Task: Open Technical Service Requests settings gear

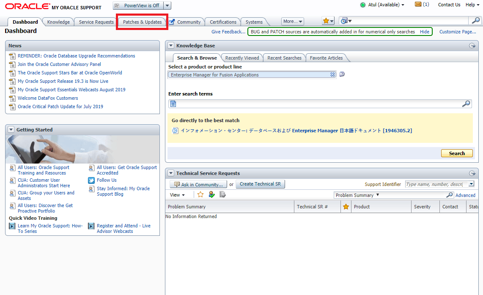Action: (472, 173)
